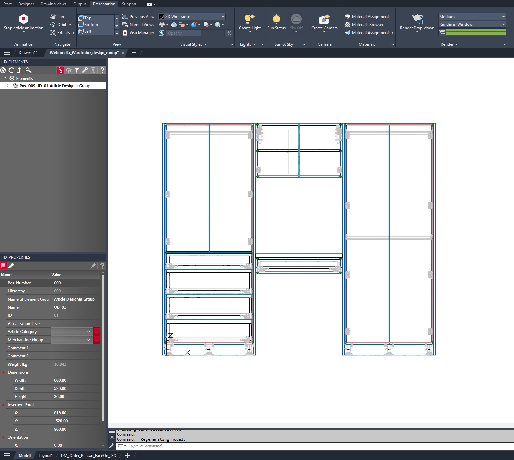Click the layers icon in IX Elements toolbar
Screen dimensions: 514x460
(x=68, y=70)
